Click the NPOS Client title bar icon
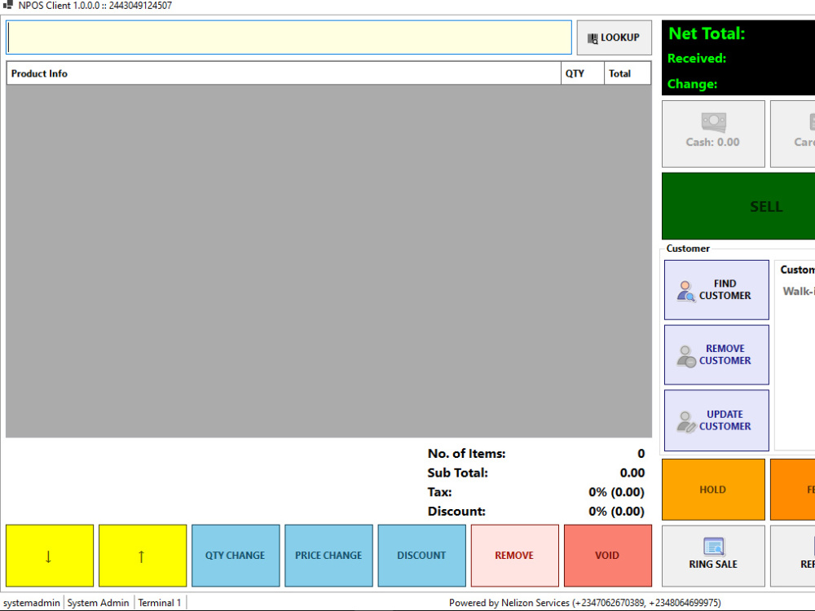 (x=8, y=5)
